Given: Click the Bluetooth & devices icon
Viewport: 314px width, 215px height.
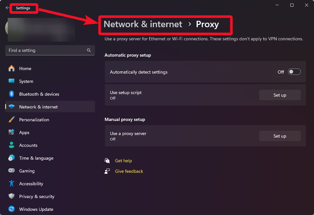Looking at the screenshot, I should click(12, 94).
